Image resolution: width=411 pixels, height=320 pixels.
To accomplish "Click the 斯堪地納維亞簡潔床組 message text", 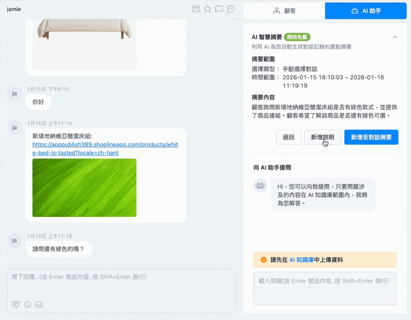I will tap(62, 136).
